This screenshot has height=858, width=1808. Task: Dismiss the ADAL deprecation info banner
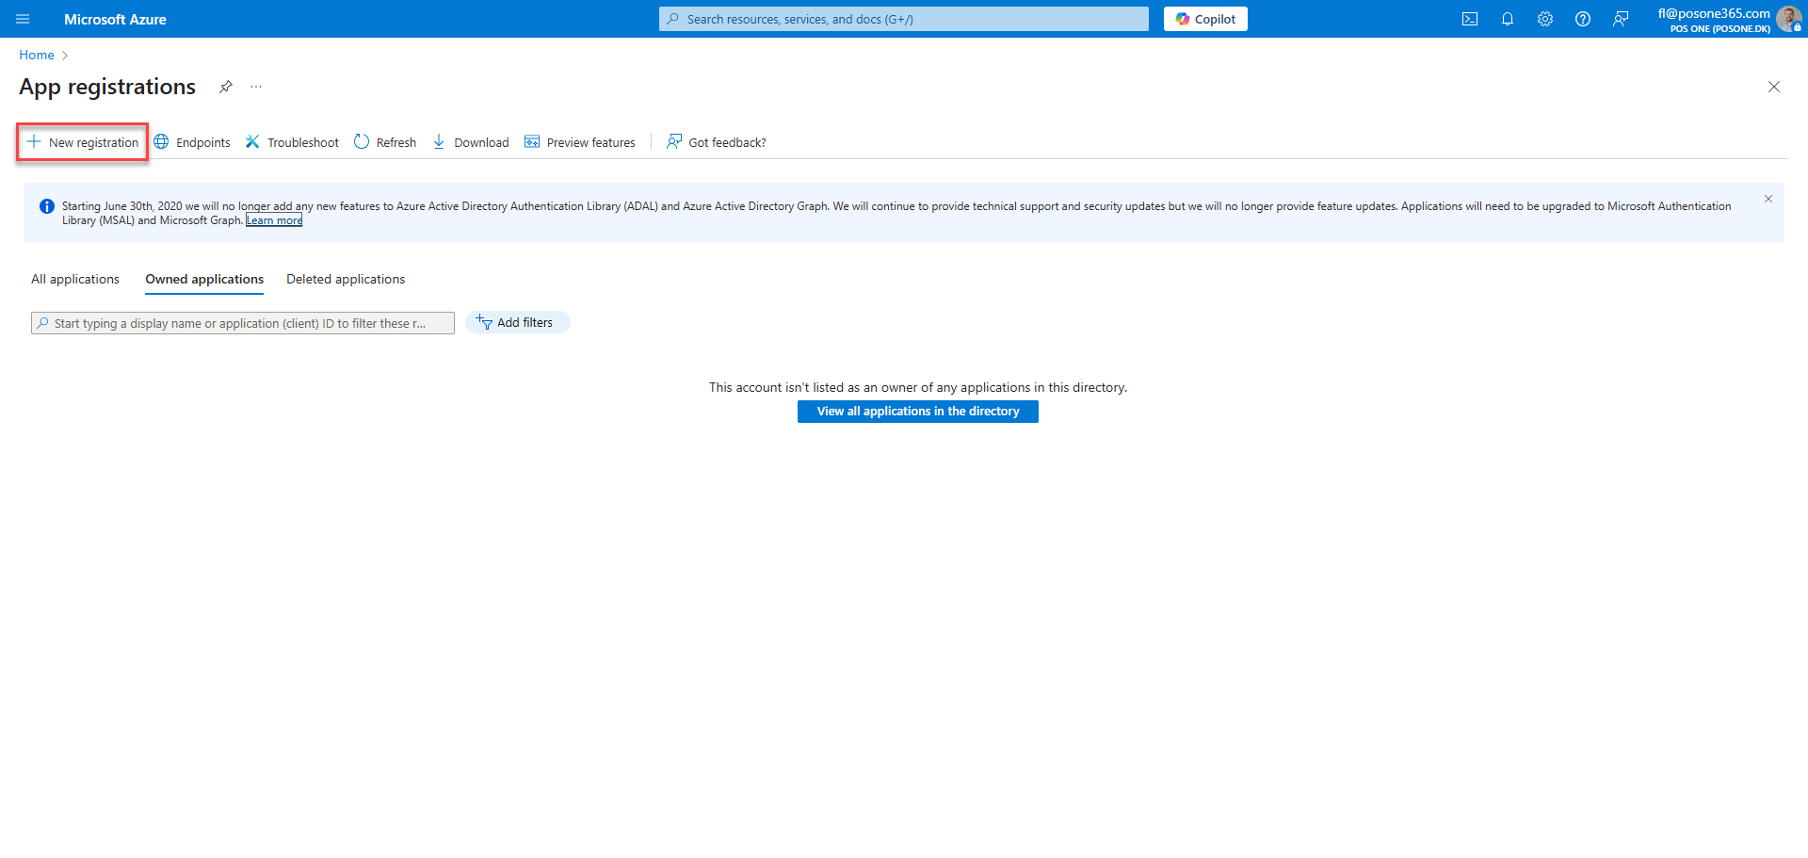tap(1768, 199)
